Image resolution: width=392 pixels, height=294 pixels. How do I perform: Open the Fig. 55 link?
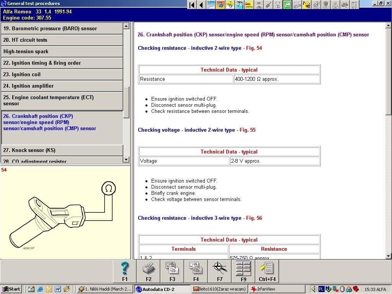(x=248, y=130)
